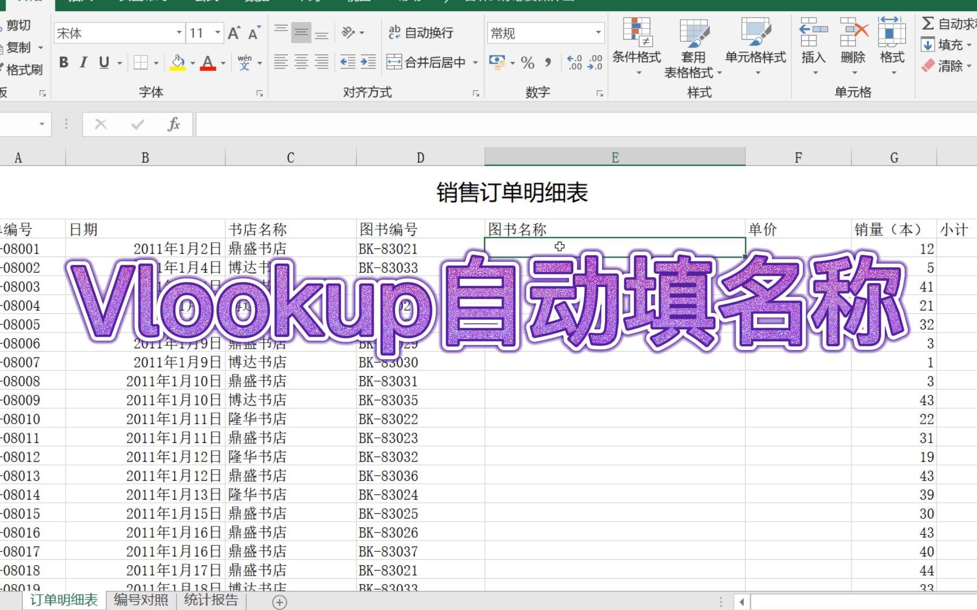Add a new sheet with the plus button
Image resolution: width=977 pixels, height=610 pixels.
click(x=279, y=602)
